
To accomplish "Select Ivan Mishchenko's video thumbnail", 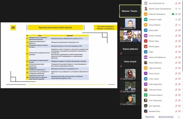I will (x=130, y=24).
